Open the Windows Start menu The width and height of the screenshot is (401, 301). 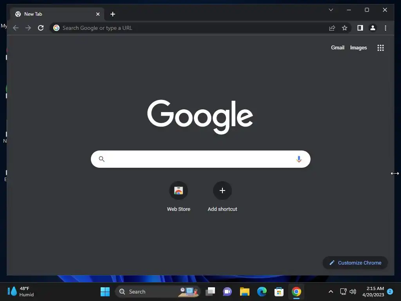105,292
